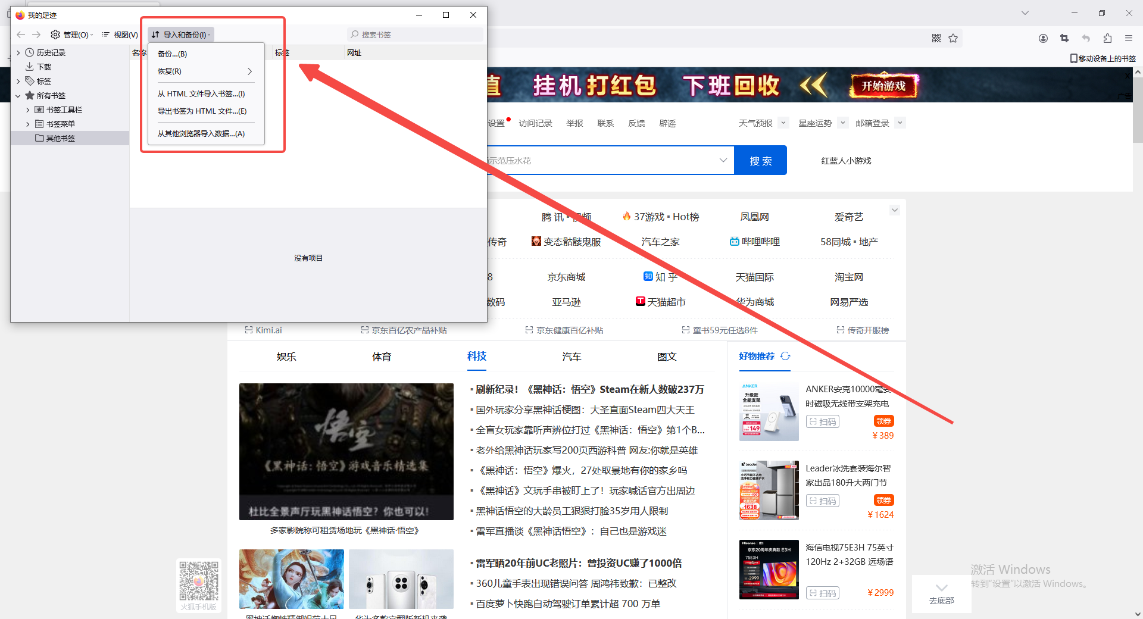Screen dimensions: 1143x619
Task: Open the browser hamburger menu
Action: point(1129,38)
